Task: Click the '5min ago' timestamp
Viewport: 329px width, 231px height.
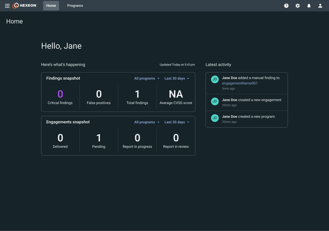Action: coord(228,89)
